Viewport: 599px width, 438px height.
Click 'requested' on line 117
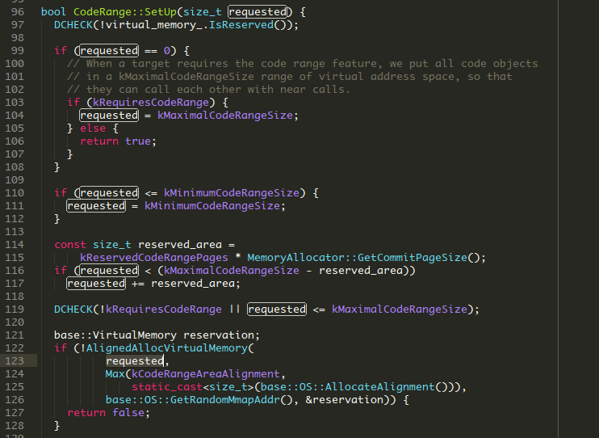pos(96,284)
